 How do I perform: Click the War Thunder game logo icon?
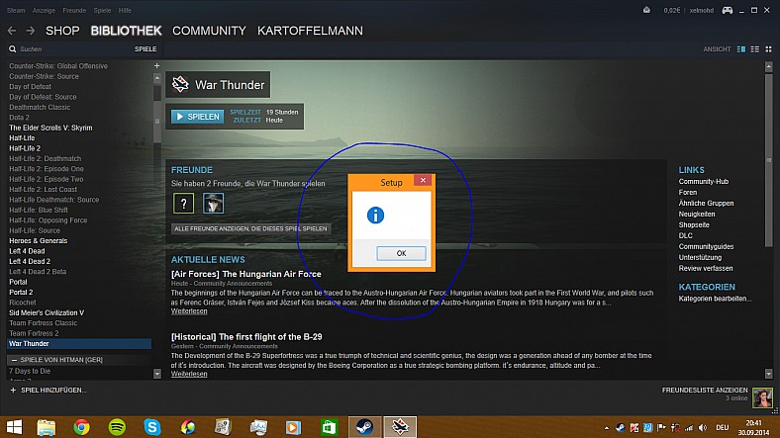pyautogui.click(x=180, y=84)
